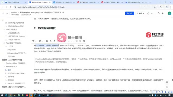Image resolution: width=173 pixels, height=97 pixels.
Task: Jump to outline item MCP 与 Function Calling
Action: pyautogui.click(x=15, y=73)
